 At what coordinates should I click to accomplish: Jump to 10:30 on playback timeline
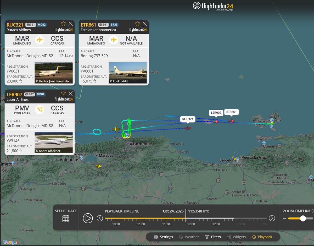(116, 224)
